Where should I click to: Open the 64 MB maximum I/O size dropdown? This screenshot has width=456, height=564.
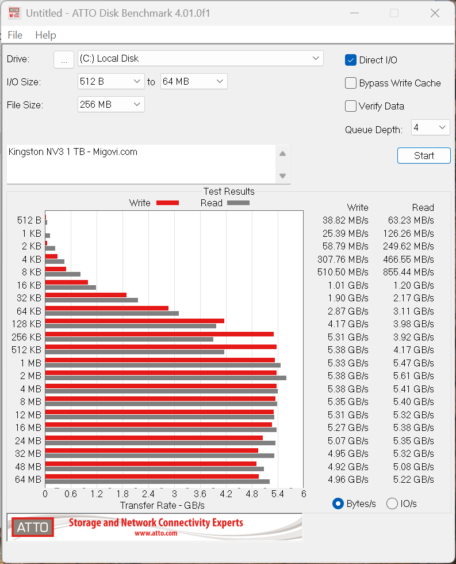(194, 81)
